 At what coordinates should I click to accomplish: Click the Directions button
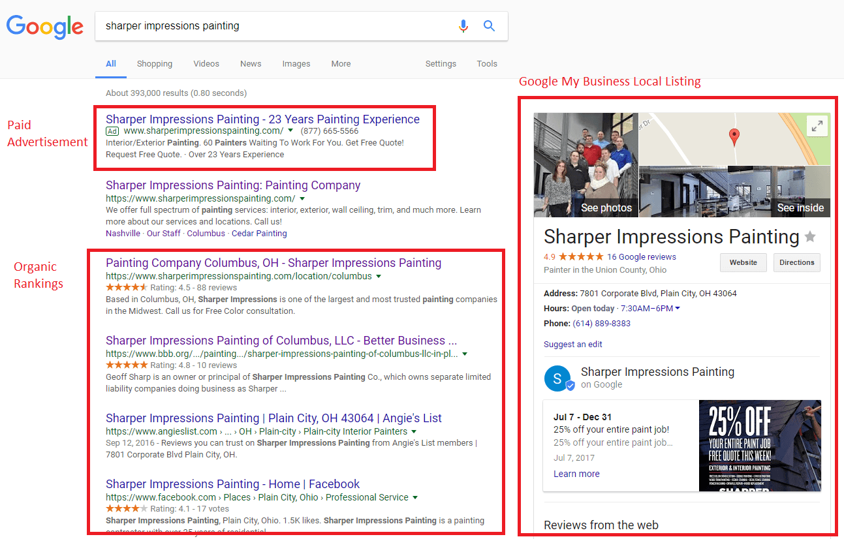[x=796, y=262]
